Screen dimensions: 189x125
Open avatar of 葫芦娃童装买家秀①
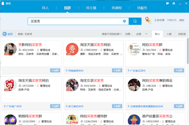pos(134,119)
